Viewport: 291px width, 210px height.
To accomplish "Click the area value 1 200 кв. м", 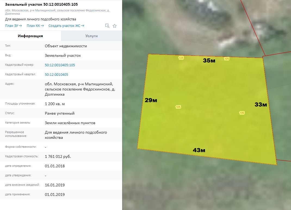I will tap(55, 104).
